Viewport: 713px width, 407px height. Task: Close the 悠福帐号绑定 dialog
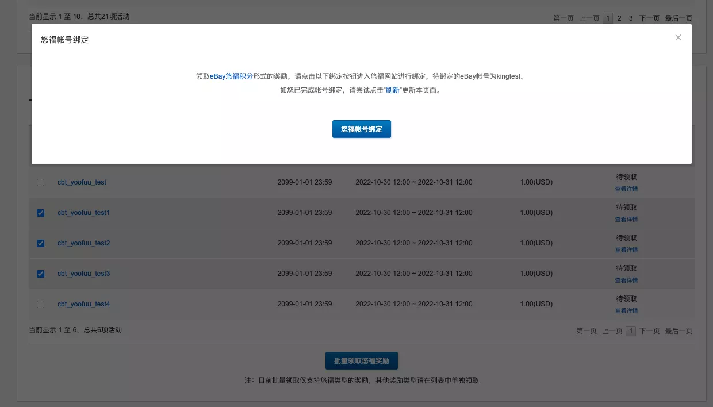tap(678, 37)
